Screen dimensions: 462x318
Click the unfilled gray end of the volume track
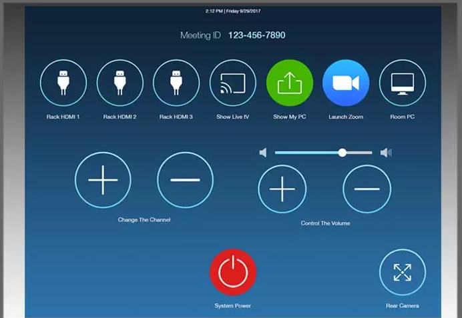click(359, 153)
